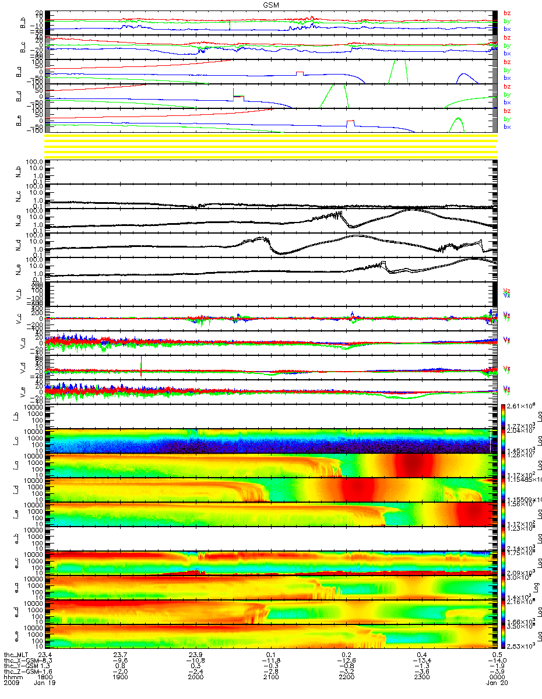This screenshot has height=699, width=542.
Task: Click the color bar beside e_e spectrogram
Action: (x=504, y=636)
